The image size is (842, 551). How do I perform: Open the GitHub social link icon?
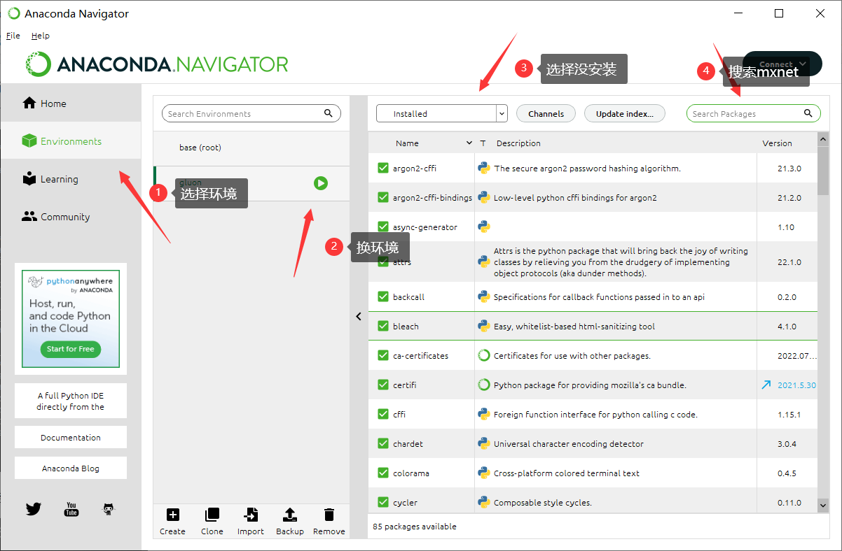[109, 509]
